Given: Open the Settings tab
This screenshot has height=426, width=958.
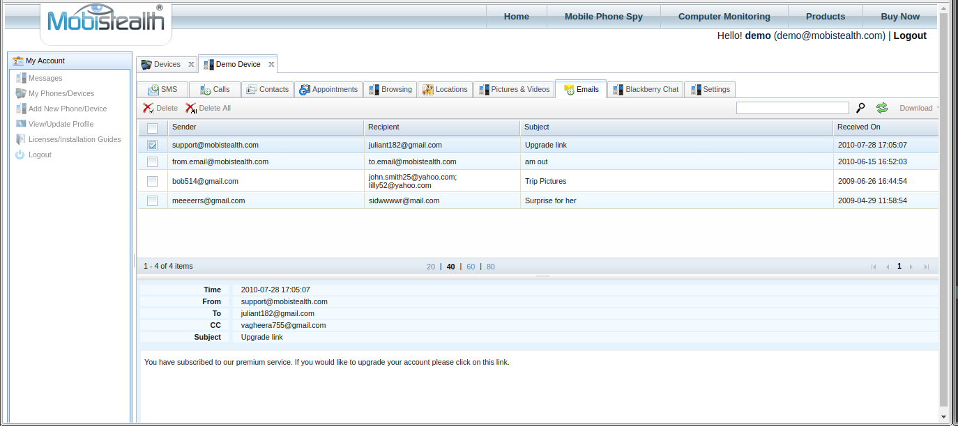Looking at the screenshot, I should (710, 89).
